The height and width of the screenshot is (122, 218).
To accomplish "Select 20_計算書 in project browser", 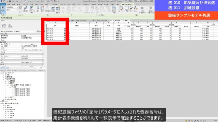I will 11,116.
